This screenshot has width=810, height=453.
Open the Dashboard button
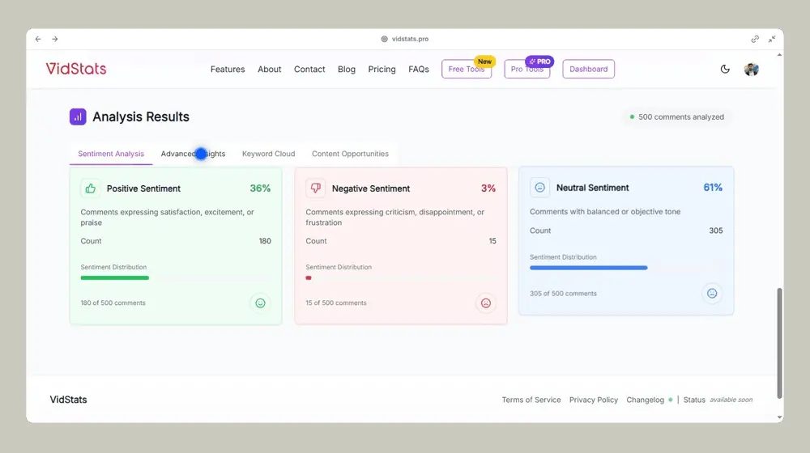tap(588, 69)
